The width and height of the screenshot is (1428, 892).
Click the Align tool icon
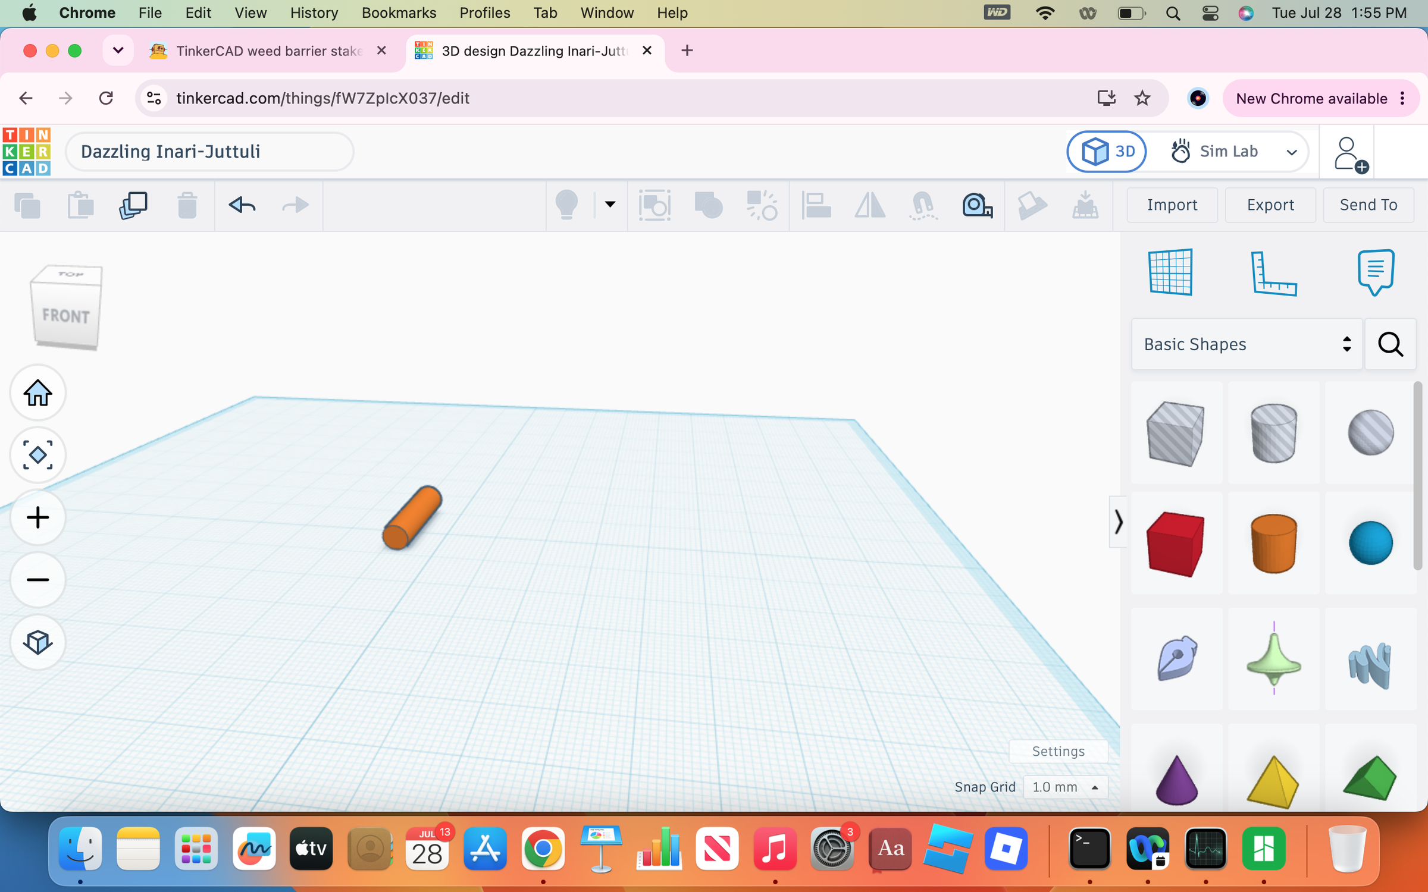[x=816, y=206]
